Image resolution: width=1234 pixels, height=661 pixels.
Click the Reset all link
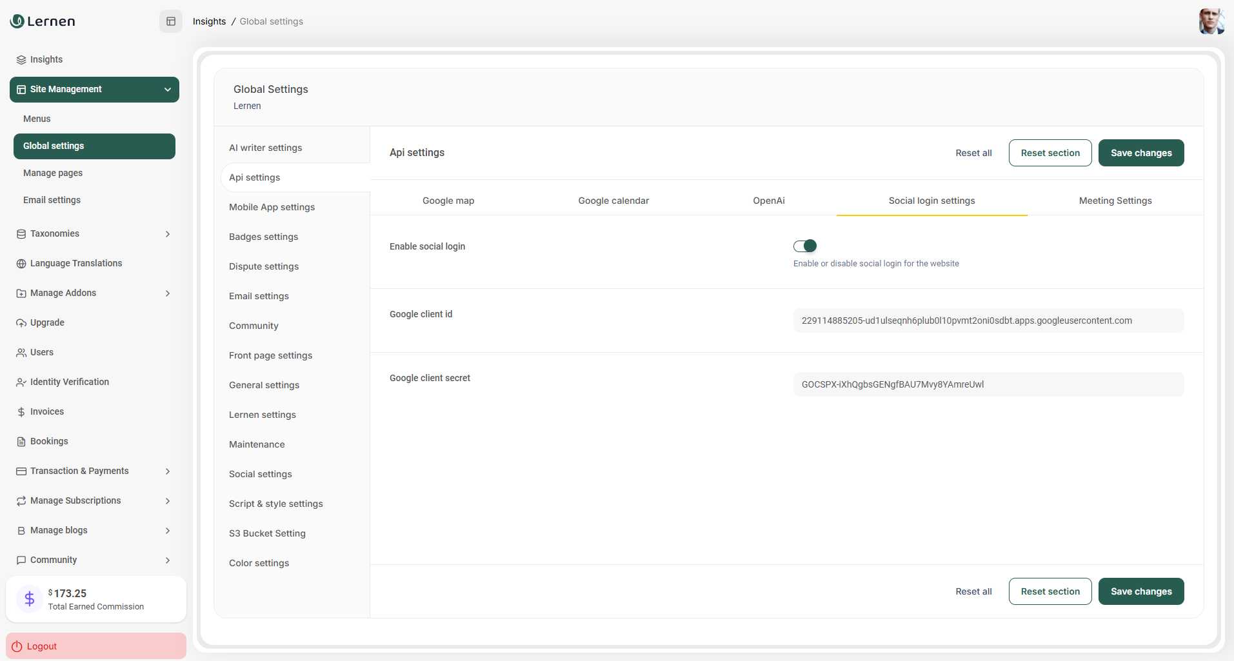973,153
